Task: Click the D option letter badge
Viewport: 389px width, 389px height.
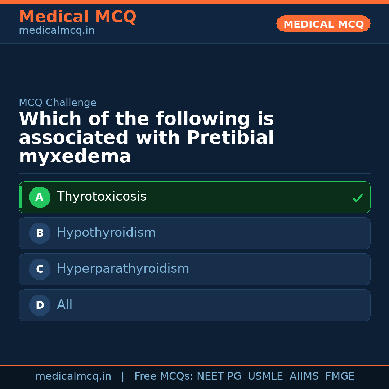Action: 40,305
